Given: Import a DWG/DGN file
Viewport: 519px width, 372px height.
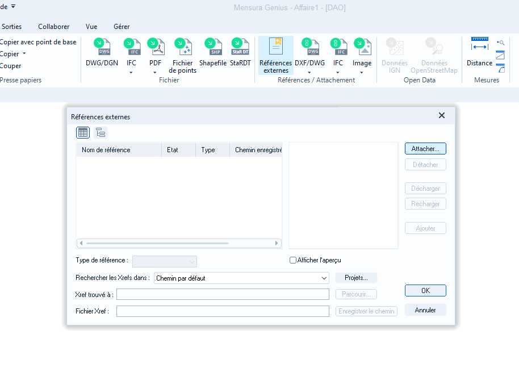Looking at the screenshot, I should 102,47.
